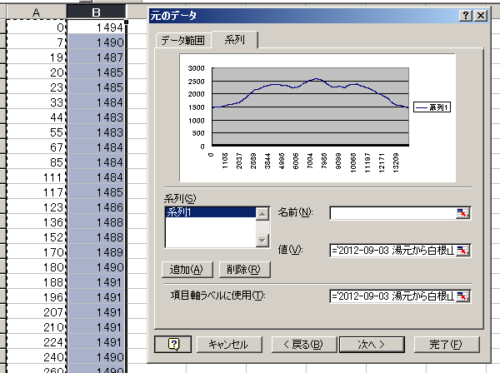500x373 pixels.
Task: Click collapse-dialog icon in 項目軸ラベル field
Action: (463, 296)
